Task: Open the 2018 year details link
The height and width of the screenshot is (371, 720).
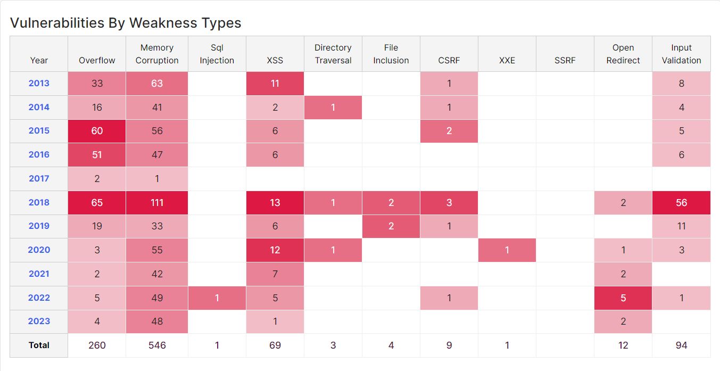Action: [38, 202]
